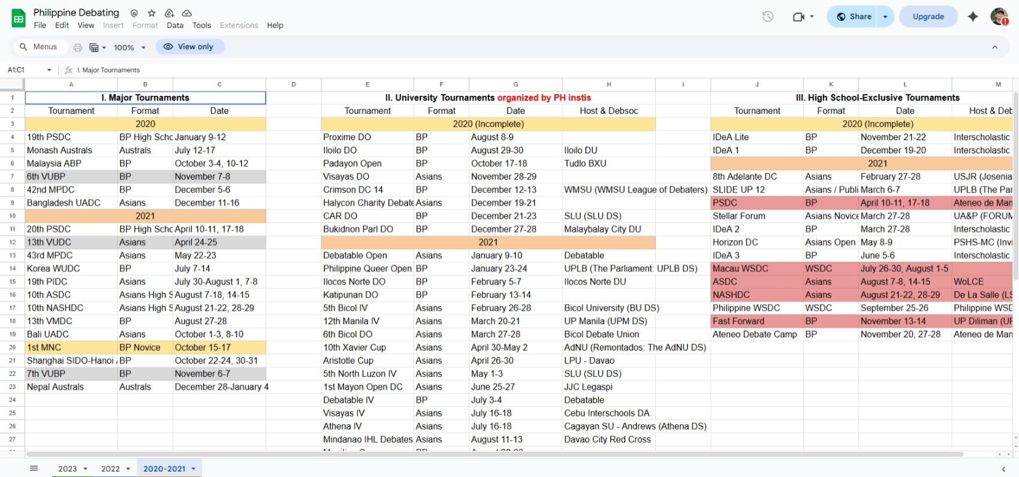Click the Share button

point(854,17)
